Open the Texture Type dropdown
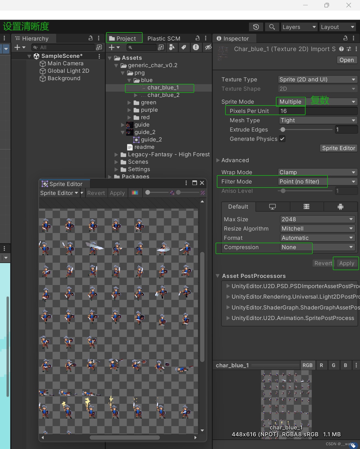Viewport: 360px width, 449px height. (318, 80)
